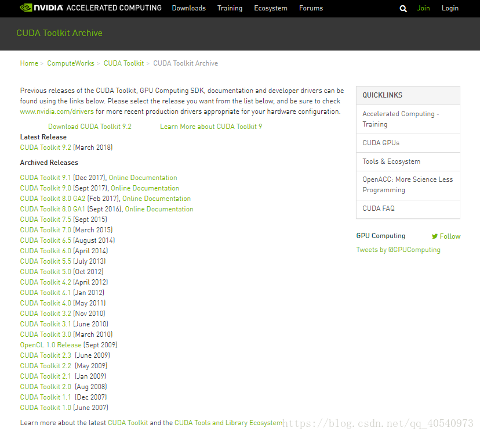Viewport: 480px width, 435px height.
Task: Open CUDA Toolkit 4.0 link
Action: (46, 303)
